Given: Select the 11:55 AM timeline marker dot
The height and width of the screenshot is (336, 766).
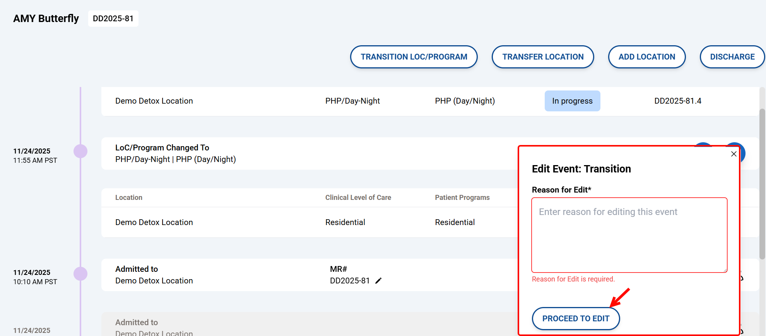Looking at the screenshot, I should [x=80, y=151].
